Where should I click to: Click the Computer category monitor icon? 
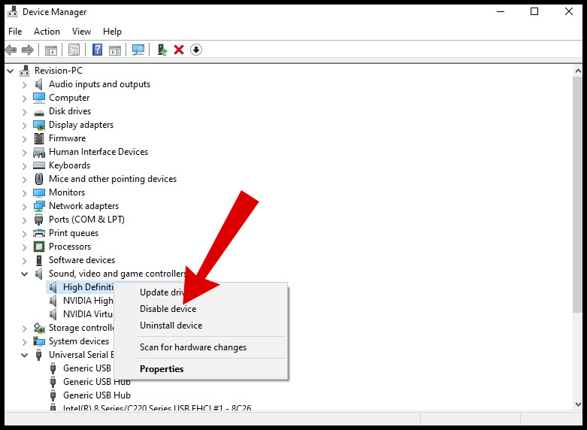coord(39,98)
